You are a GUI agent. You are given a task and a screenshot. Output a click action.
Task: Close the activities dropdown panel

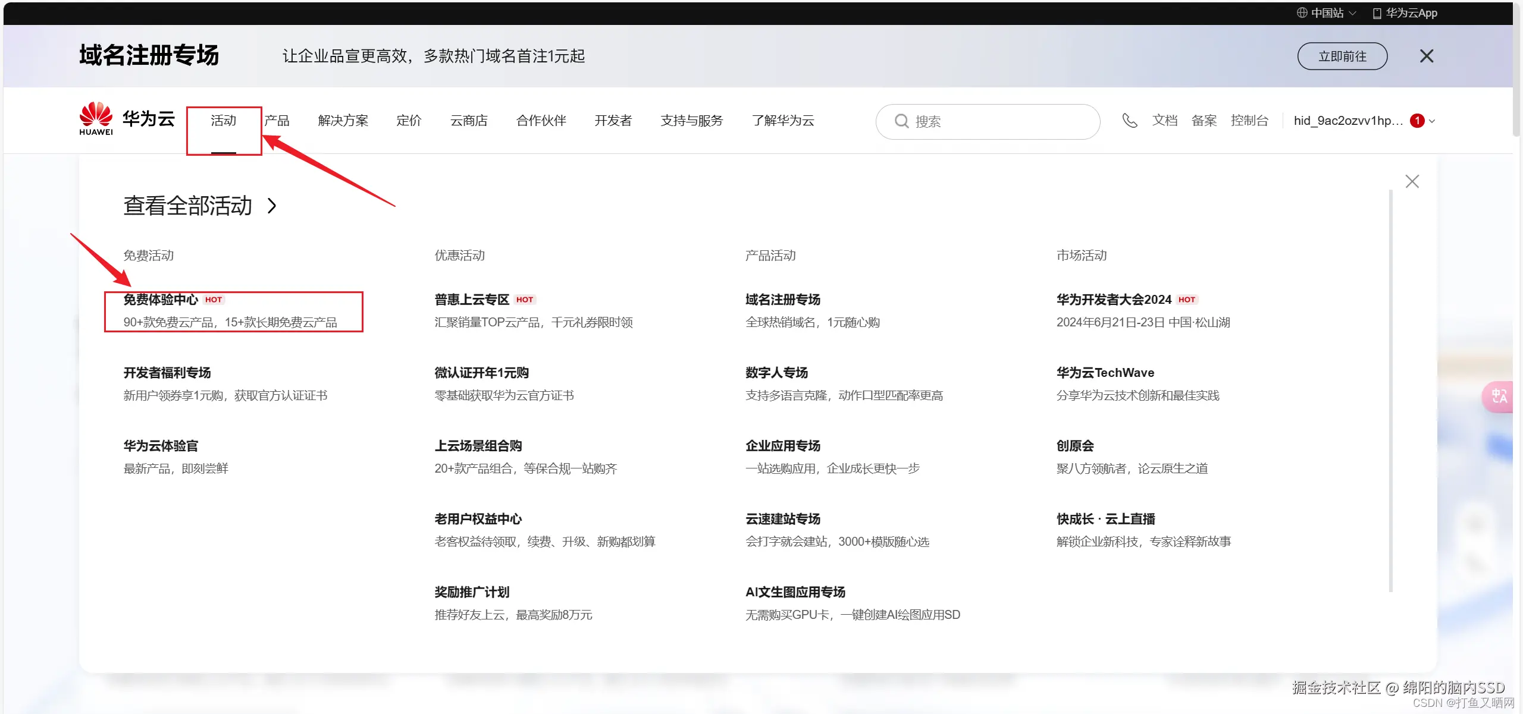pyautogui.click(x=1412, y=181)
